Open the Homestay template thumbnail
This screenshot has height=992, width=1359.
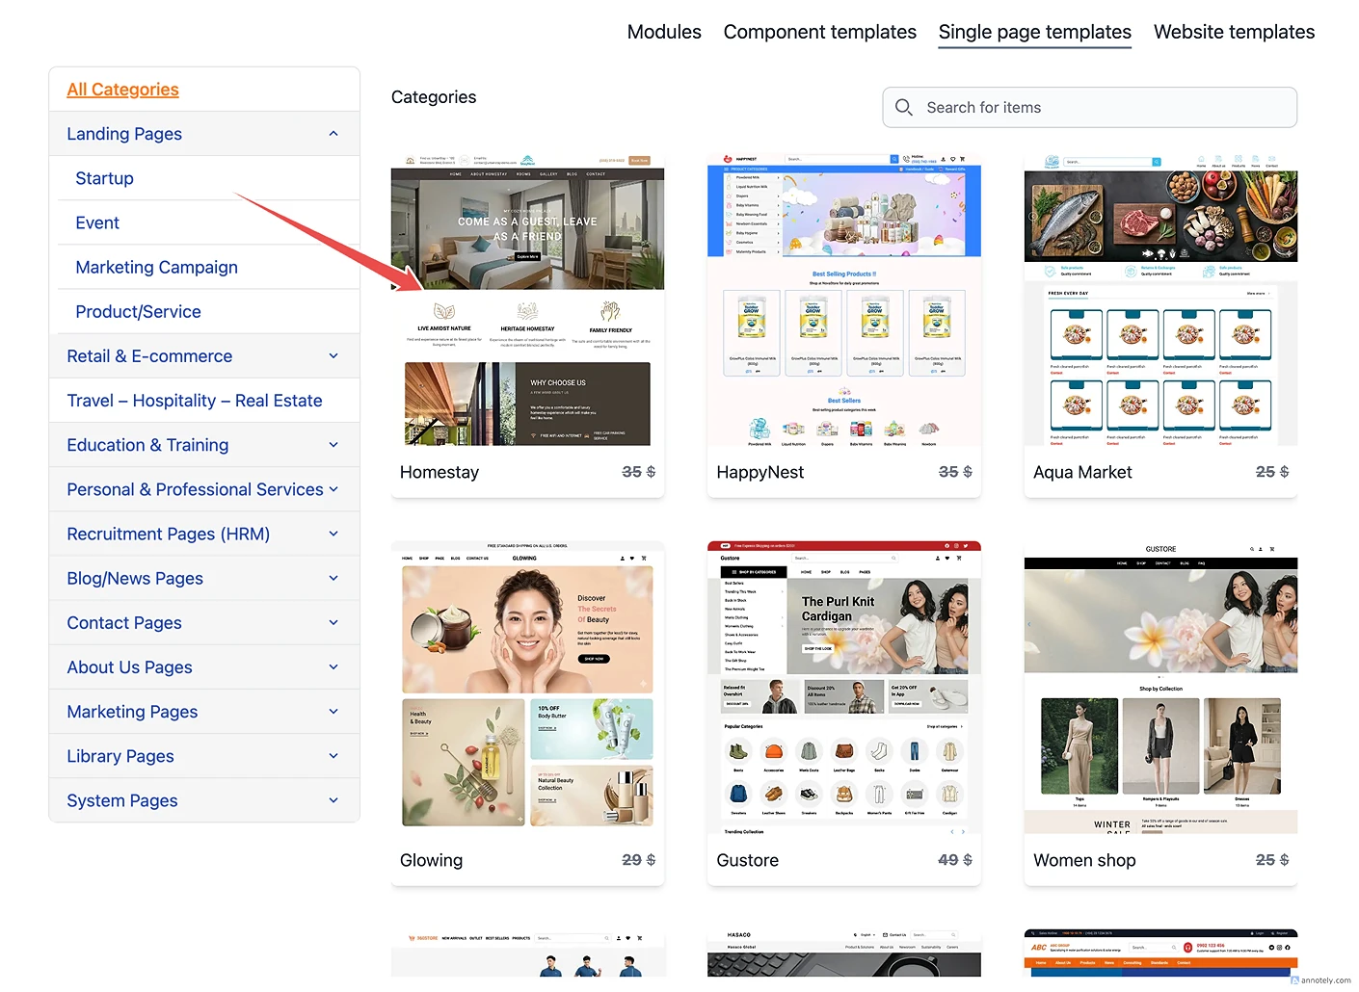[x=527, y=300]
